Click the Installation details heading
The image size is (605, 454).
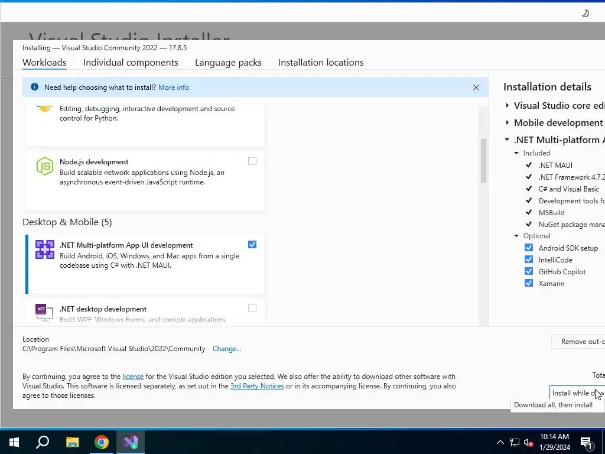(547, 87)
